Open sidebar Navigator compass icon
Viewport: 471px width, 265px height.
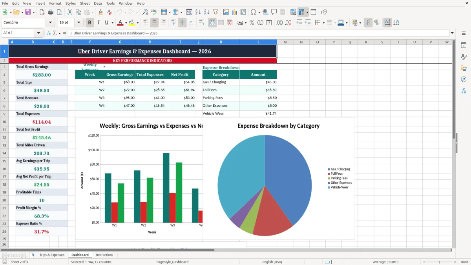point(464,79)
